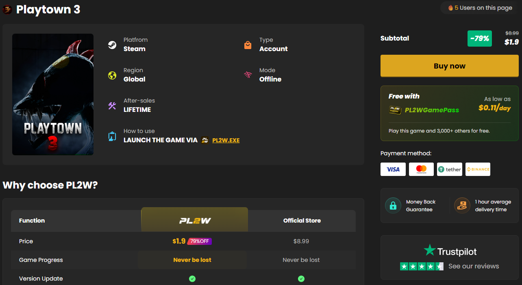Select Mastercard payment method

pyautogui.click(x=421, y=169)
